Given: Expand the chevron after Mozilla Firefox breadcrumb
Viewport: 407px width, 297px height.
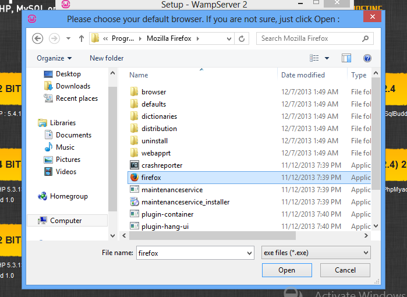Looking at the screenshot, I should 198,38.
